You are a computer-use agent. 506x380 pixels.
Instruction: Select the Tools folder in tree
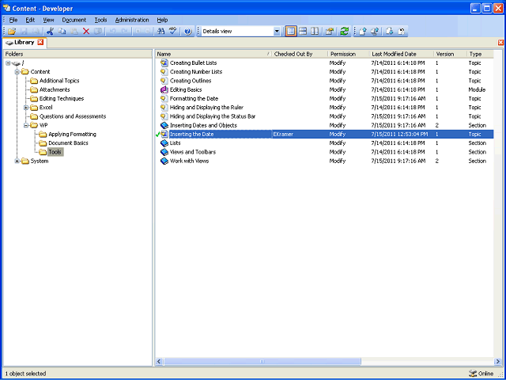55,152
